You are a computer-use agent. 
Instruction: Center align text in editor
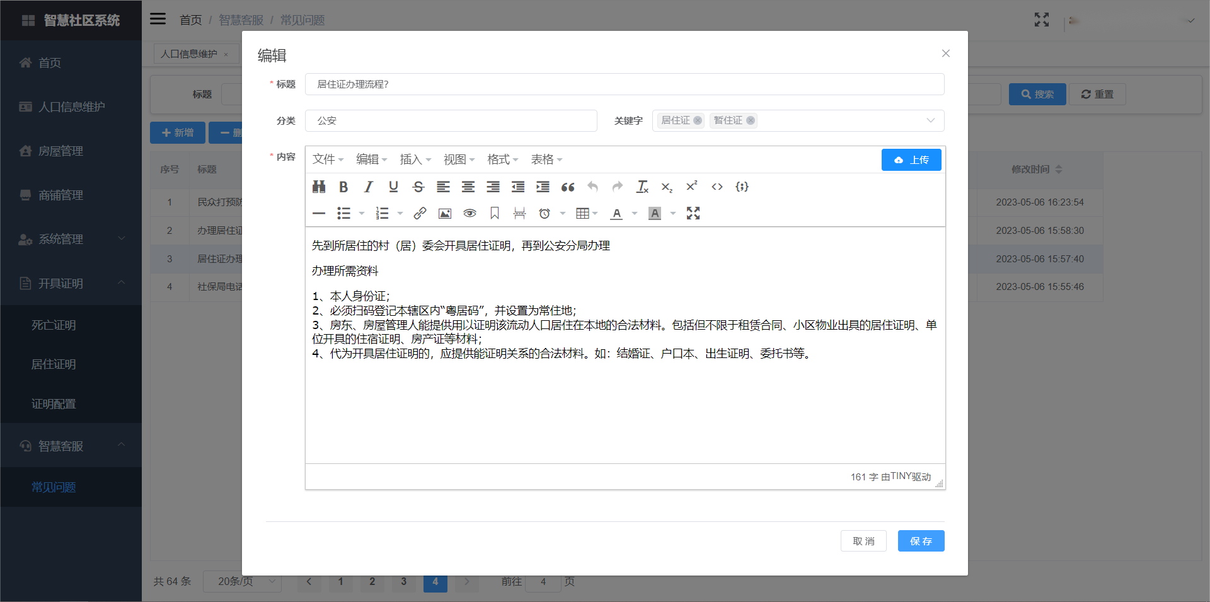click(x=468, y=187)
